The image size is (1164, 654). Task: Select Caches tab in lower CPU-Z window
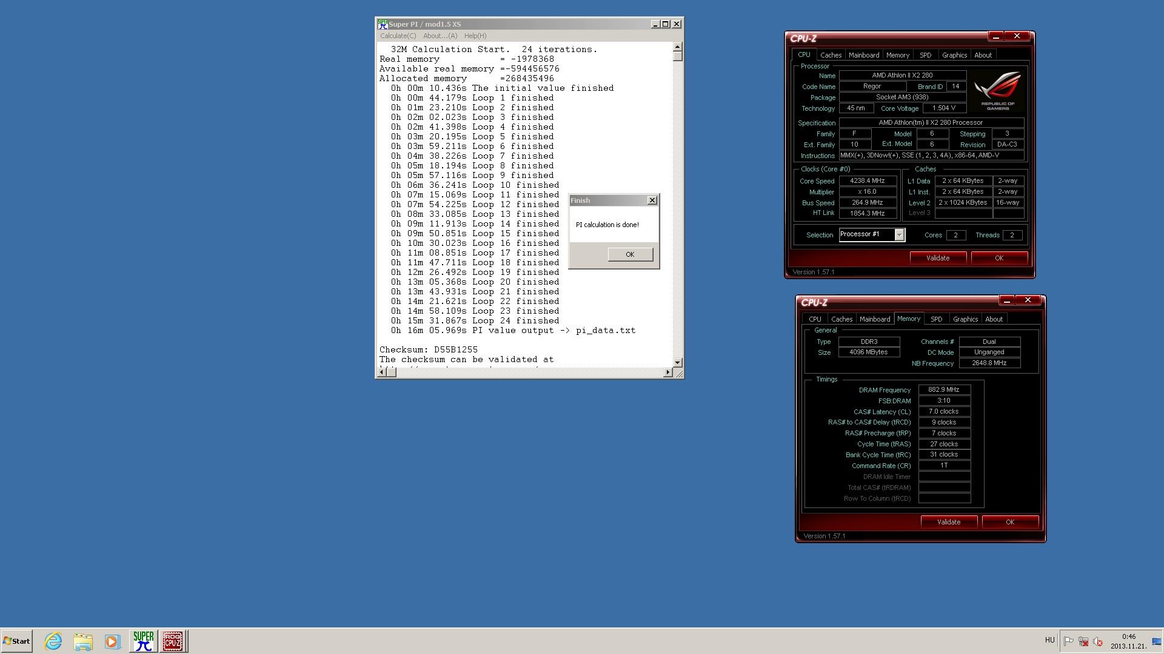[841, 319]
